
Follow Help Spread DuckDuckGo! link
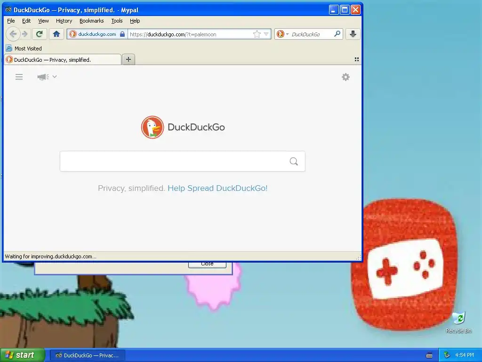(217, 188)
